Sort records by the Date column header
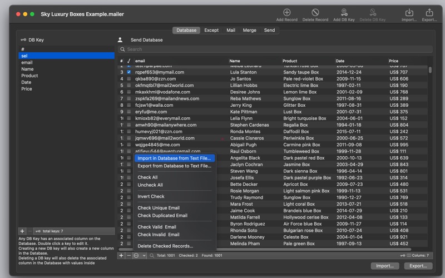This screenshot has height=278, width=445. click(x=340, y=61)
